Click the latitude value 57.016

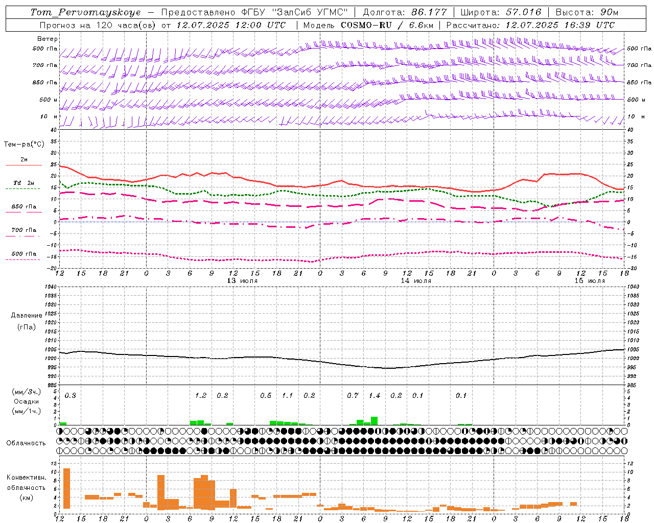point(524,12)
